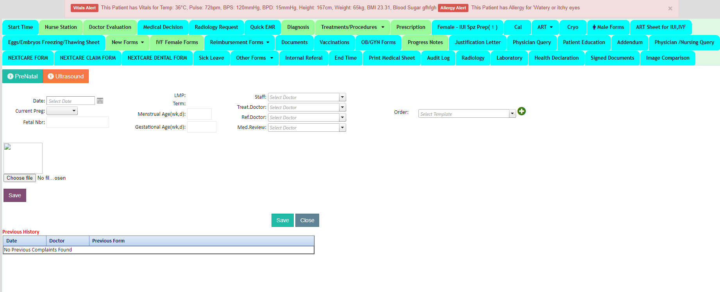Expand the Reimbursement Forms dropdown
The width and height of the screenshot is (720, 292).
[239, 42]
